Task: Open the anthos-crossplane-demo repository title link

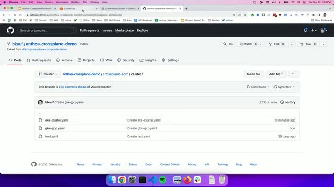Action: [x=51, y=44]
